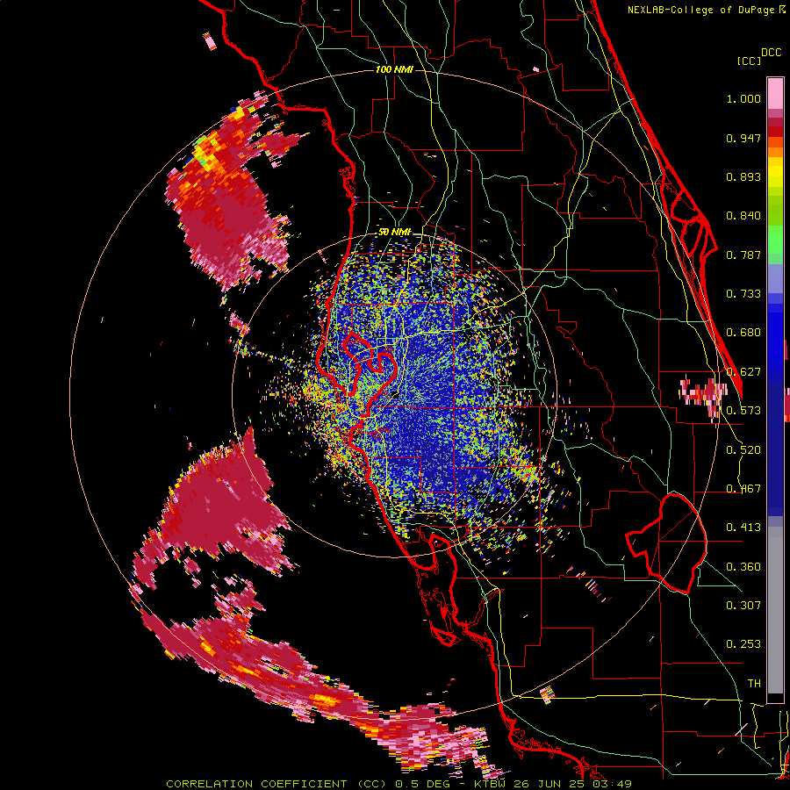Click the DCC legend title

tap(772, 53)
